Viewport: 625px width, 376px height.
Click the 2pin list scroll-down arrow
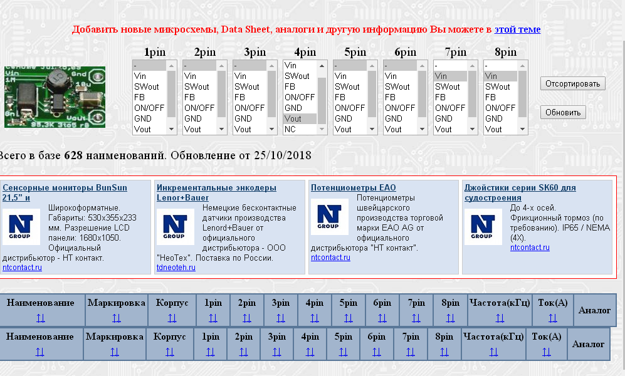click(222, 129)
